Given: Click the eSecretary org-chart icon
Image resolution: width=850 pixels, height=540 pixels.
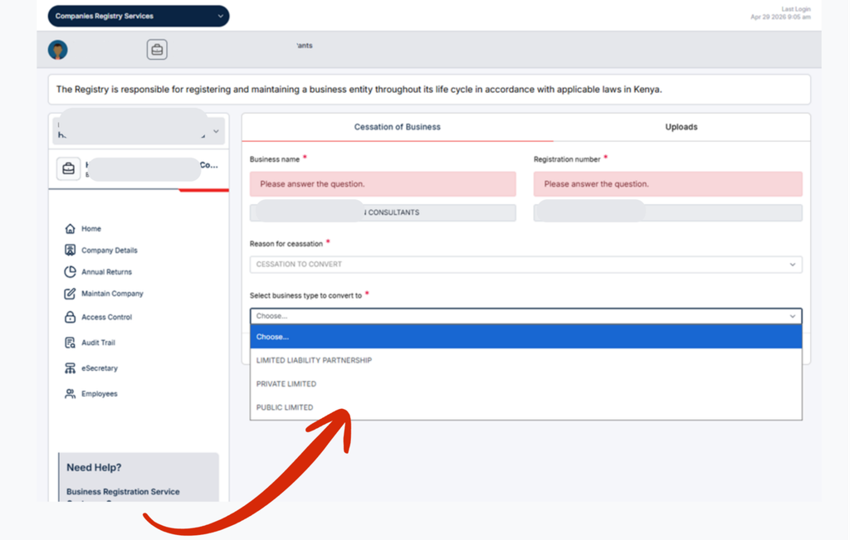Looking at the screenshot, I should 70,368.
